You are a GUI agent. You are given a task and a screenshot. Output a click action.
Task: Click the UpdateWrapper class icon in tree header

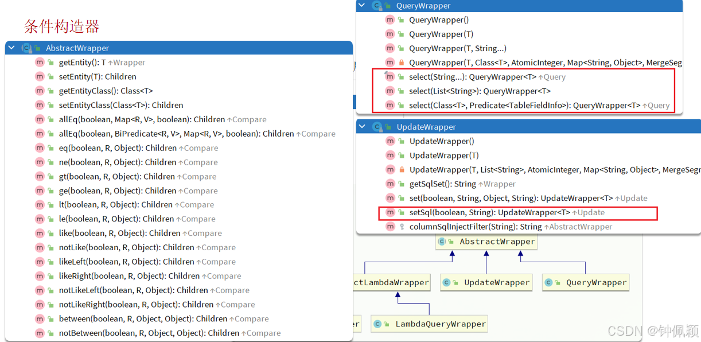(377, 127)
